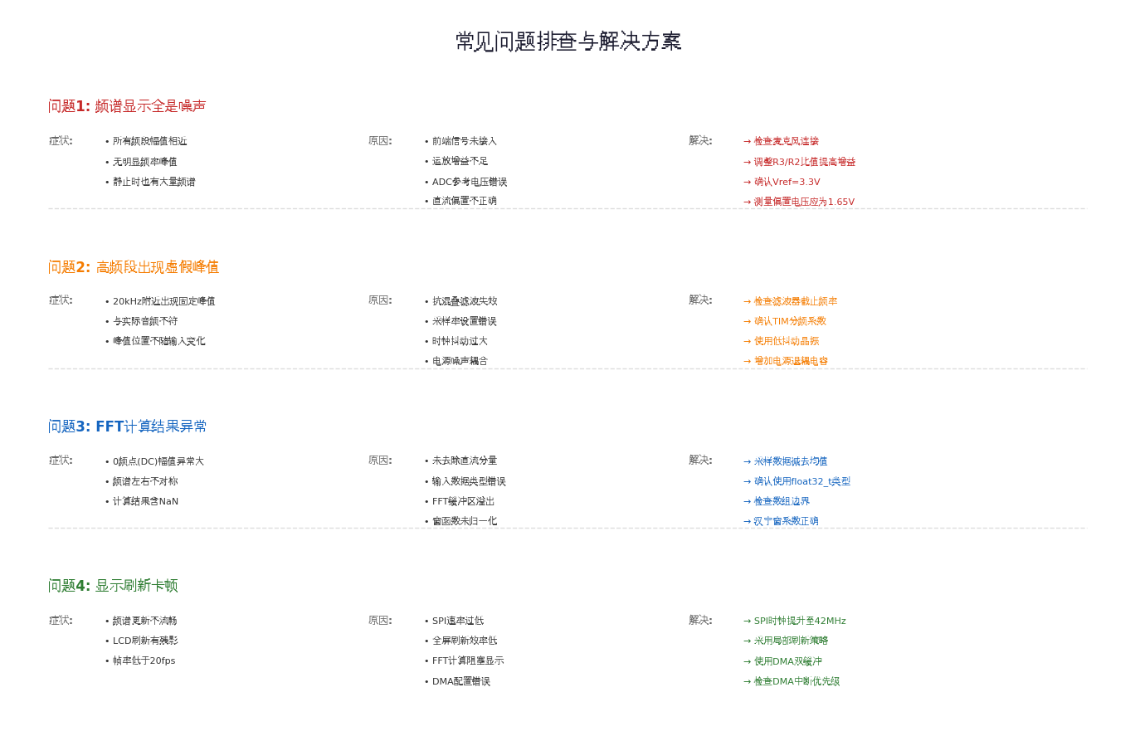Select heading 问题4: 显示刷新卡顿
Image resolution: width=1135 pixels, height=736 pixels.
pyautogui.click(x=113, y=586)
